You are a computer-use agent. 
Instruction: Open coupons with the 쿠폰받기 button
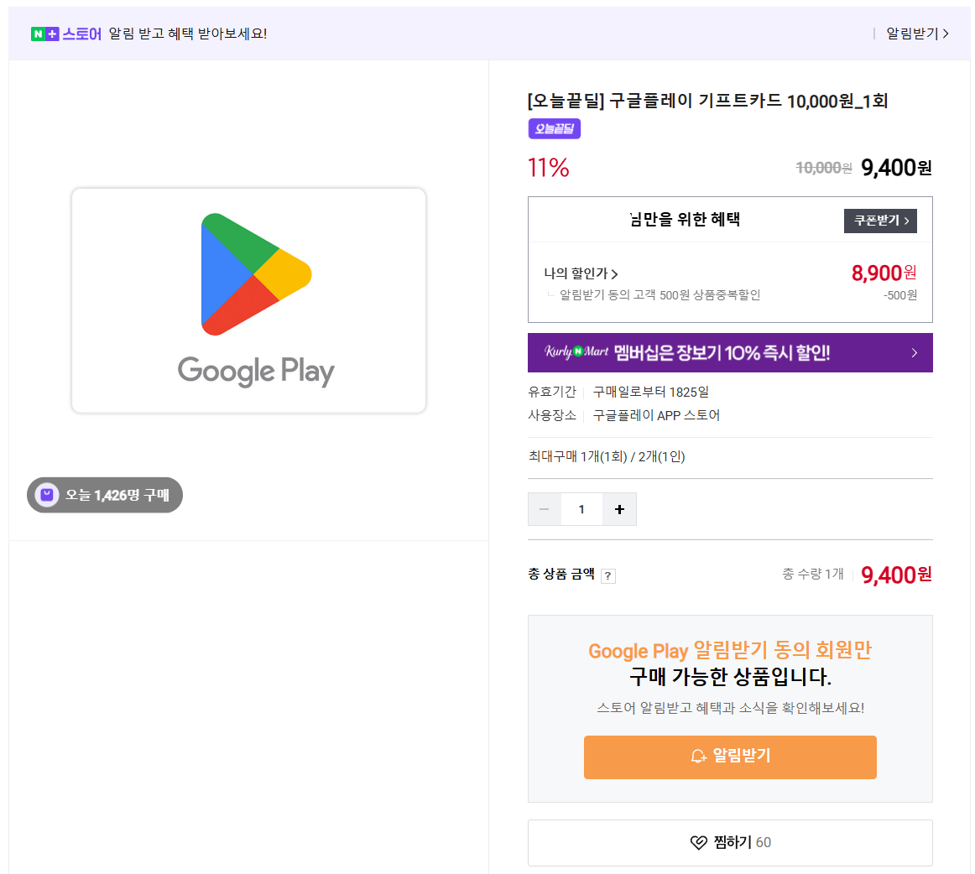click(x=880, y=221)
